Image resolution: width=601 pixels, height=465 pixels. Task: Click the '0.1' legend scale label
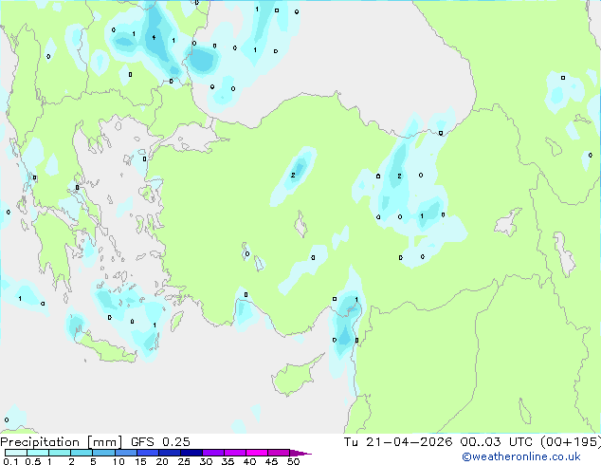(10, 461)
